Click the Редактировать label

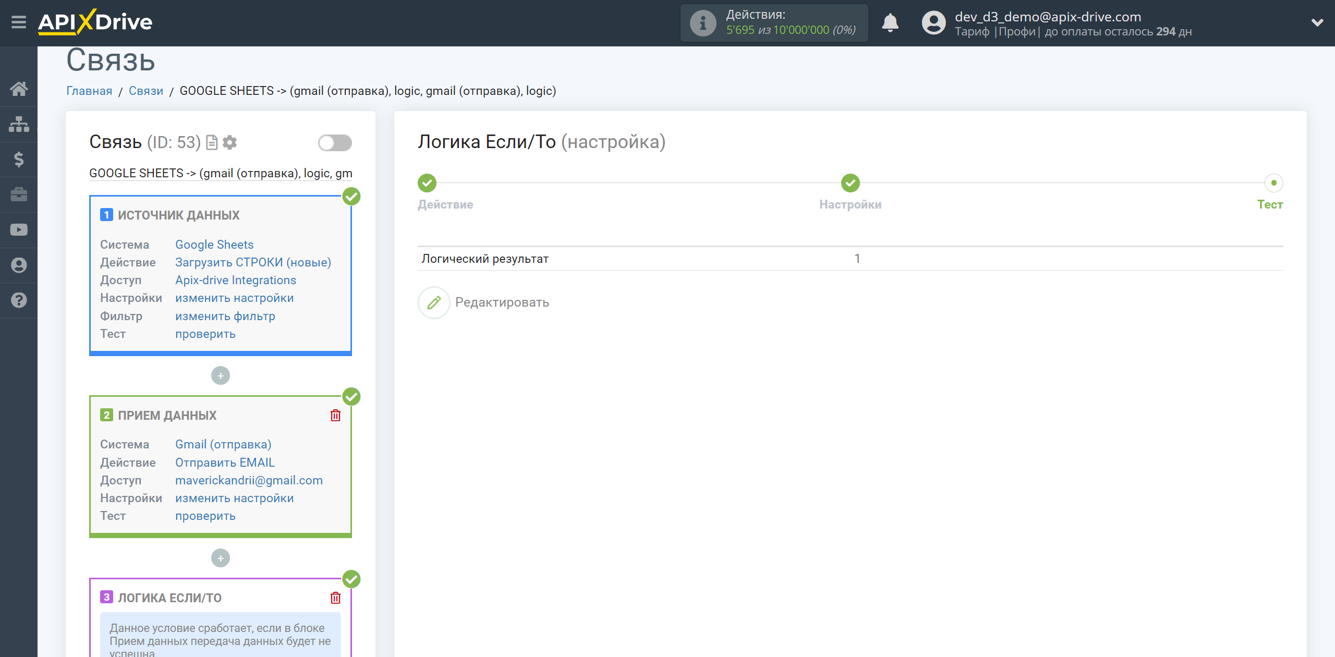coord(502,302)
